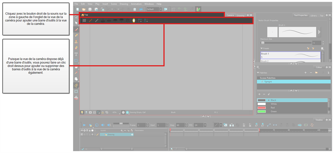Select the Rectangle shape tool
The image size is (334, 153).
(76, 60)
